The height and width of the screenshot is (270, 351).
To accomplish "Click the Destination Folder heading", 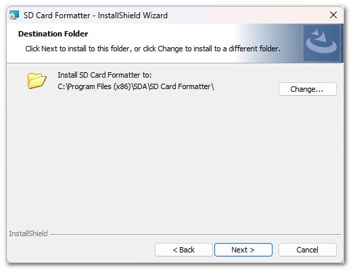I will (x=53, y=34).
